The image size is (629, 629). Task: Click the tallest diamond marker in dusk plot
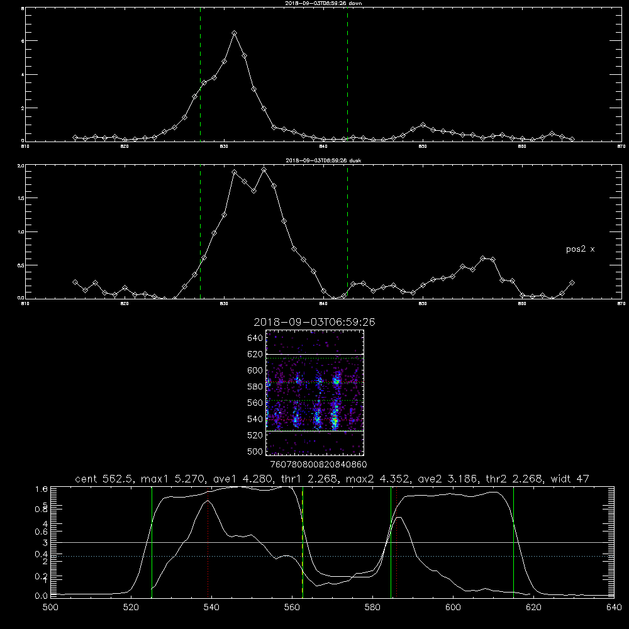tap(264, 170)
